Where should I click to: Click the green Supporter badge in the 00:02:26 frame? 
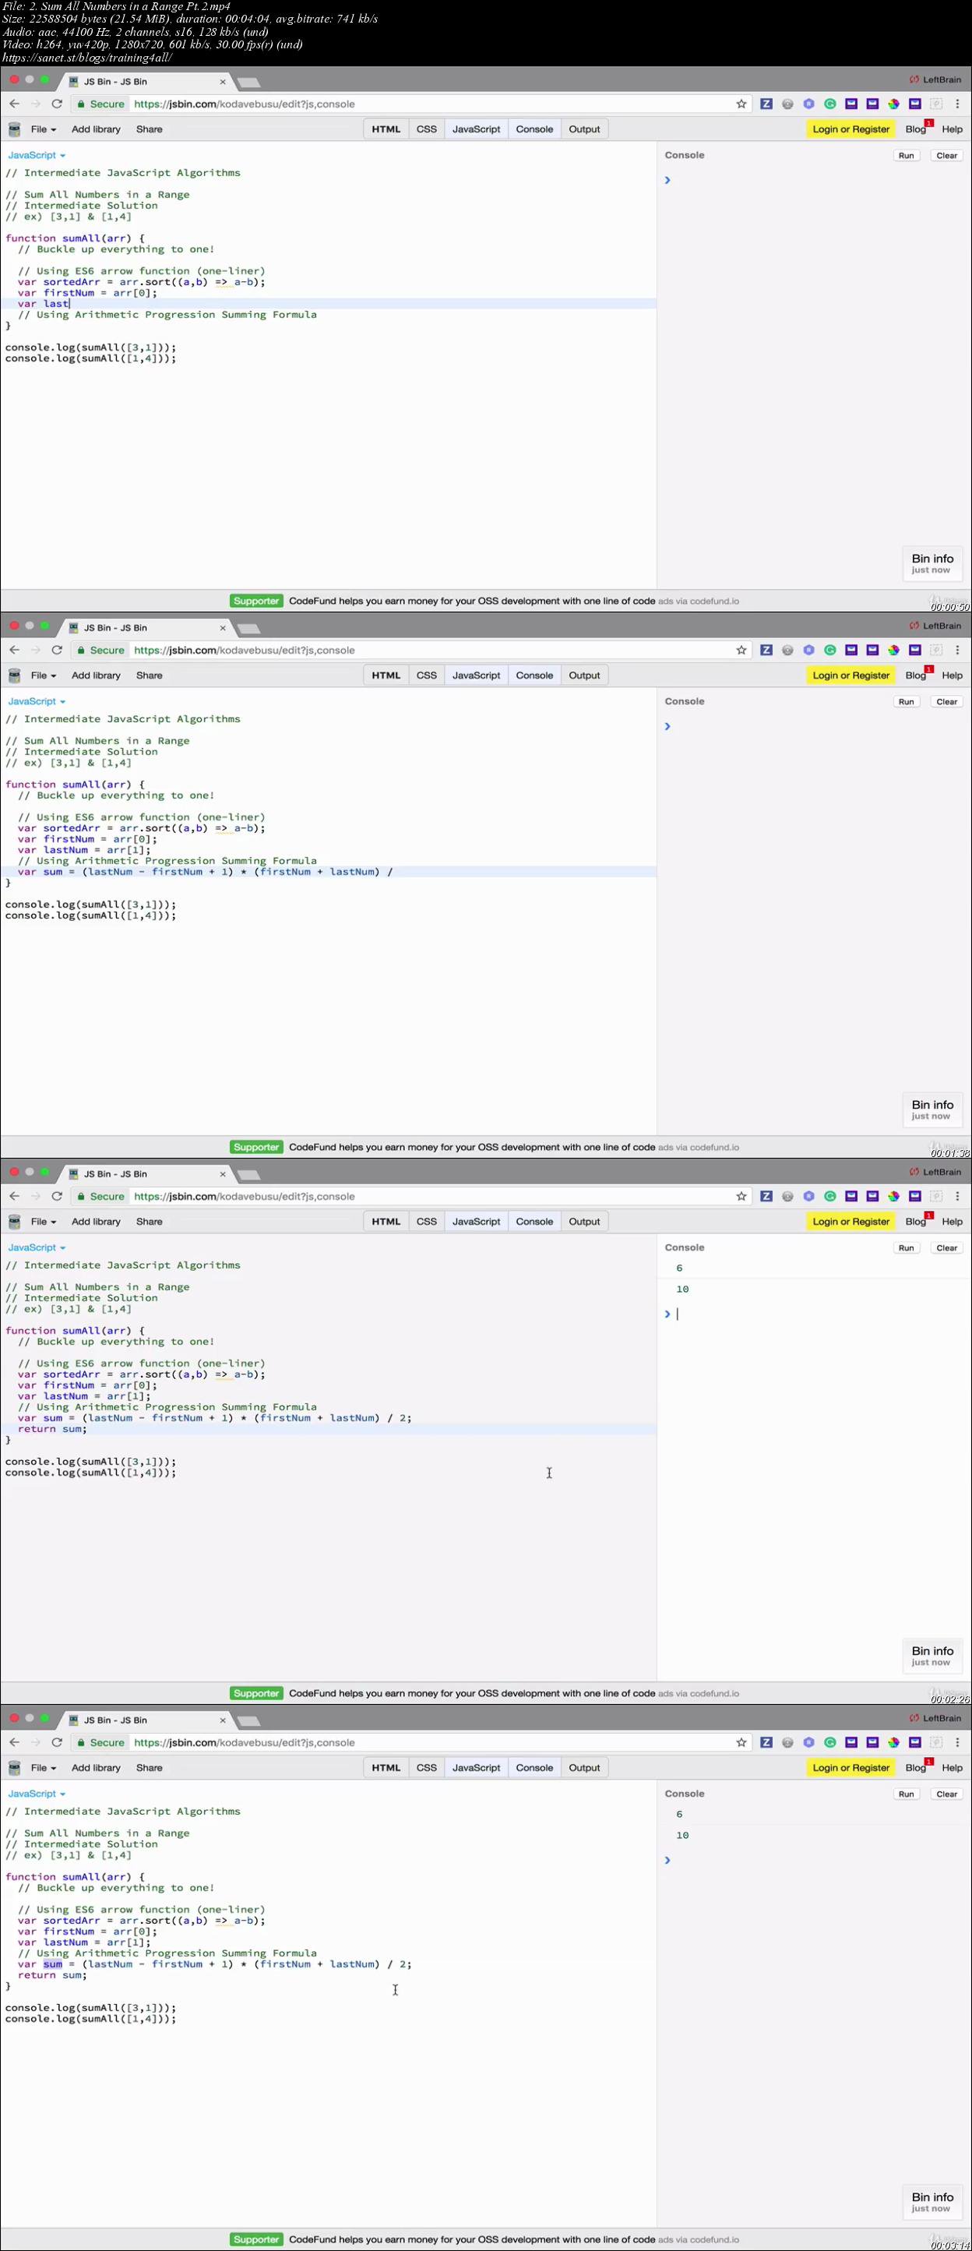256,1693
